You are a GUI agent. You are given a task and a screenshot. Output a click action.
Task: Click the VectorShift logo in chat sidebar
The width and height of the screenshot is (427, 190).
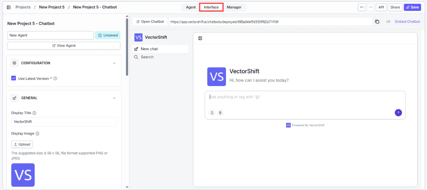pyautogui.click(x=138, y=37)
